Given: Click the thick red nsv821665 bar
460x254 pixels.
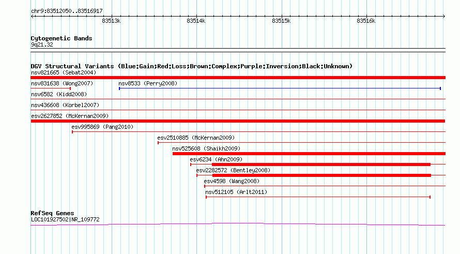Looking at the screenshot, I should pyautogui.click(x=238, y=78).
